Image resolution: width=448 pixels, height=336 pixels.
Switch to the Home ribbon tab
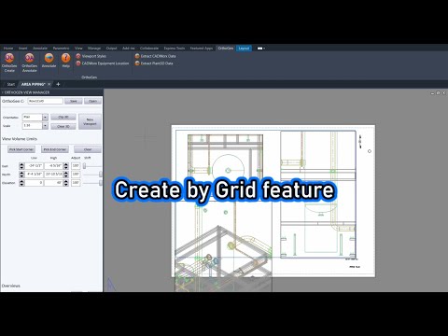click(x=8, y=49)
